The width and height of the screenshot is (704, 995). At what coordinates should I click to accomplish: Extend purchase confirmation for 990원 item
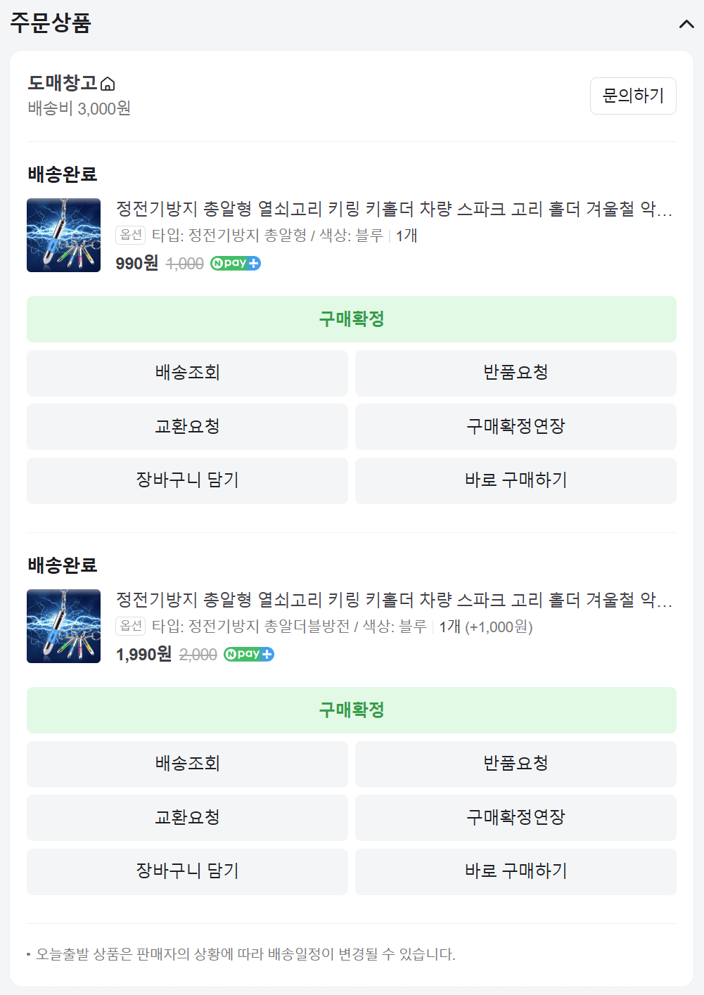(516, 427)
